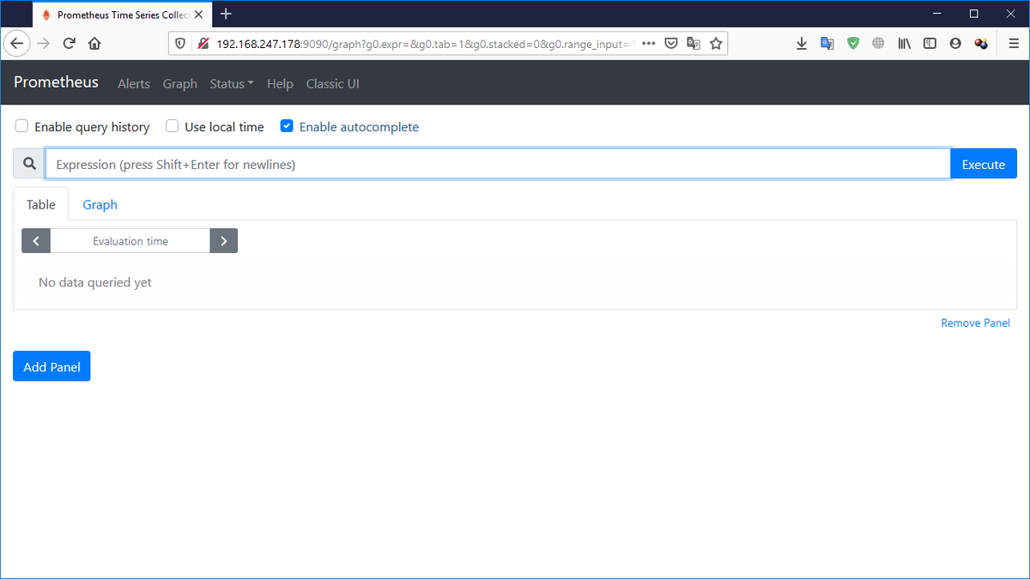
Task: Switch to Classic UI
Action: pos(333,83)
